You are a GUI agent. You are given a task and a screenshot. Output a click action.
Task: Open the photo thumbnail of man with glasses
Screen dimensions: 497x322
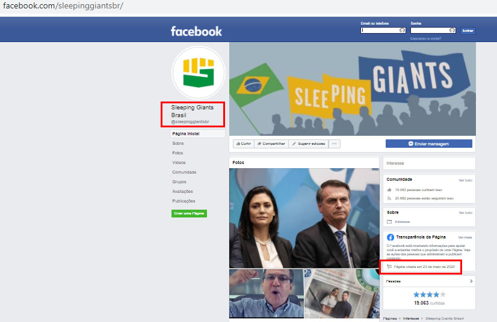(x=266, y=294)
